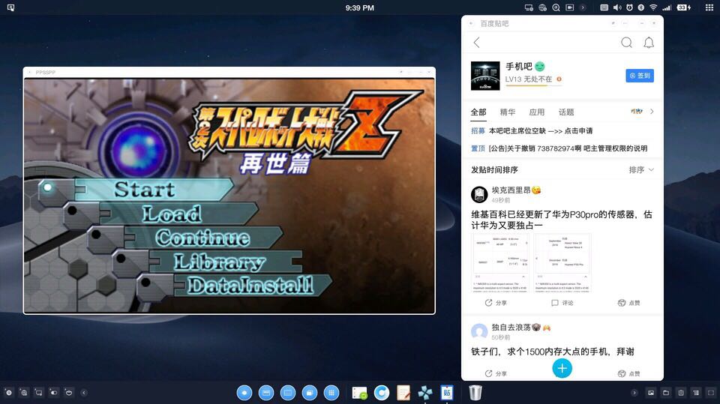
Task: Open the 排序 sort dropdown
Action: 641,170
